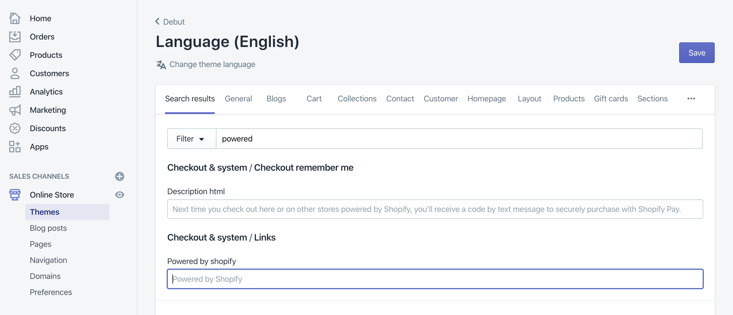Focus the Powered by shopify field
This screenshot has width=733, height=315.
click(435, 279)
